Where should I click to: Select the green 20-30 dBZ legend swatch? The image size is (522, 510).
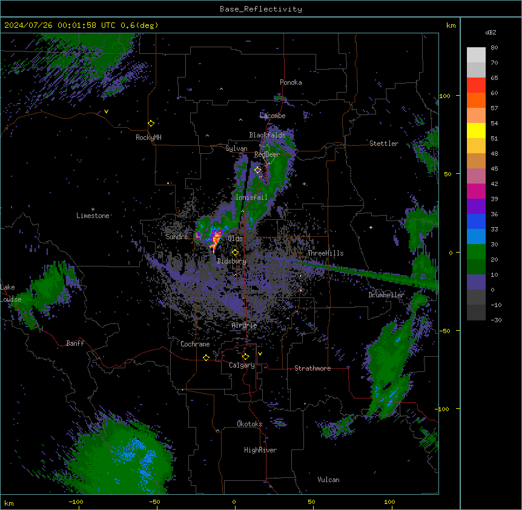[476, 252]
